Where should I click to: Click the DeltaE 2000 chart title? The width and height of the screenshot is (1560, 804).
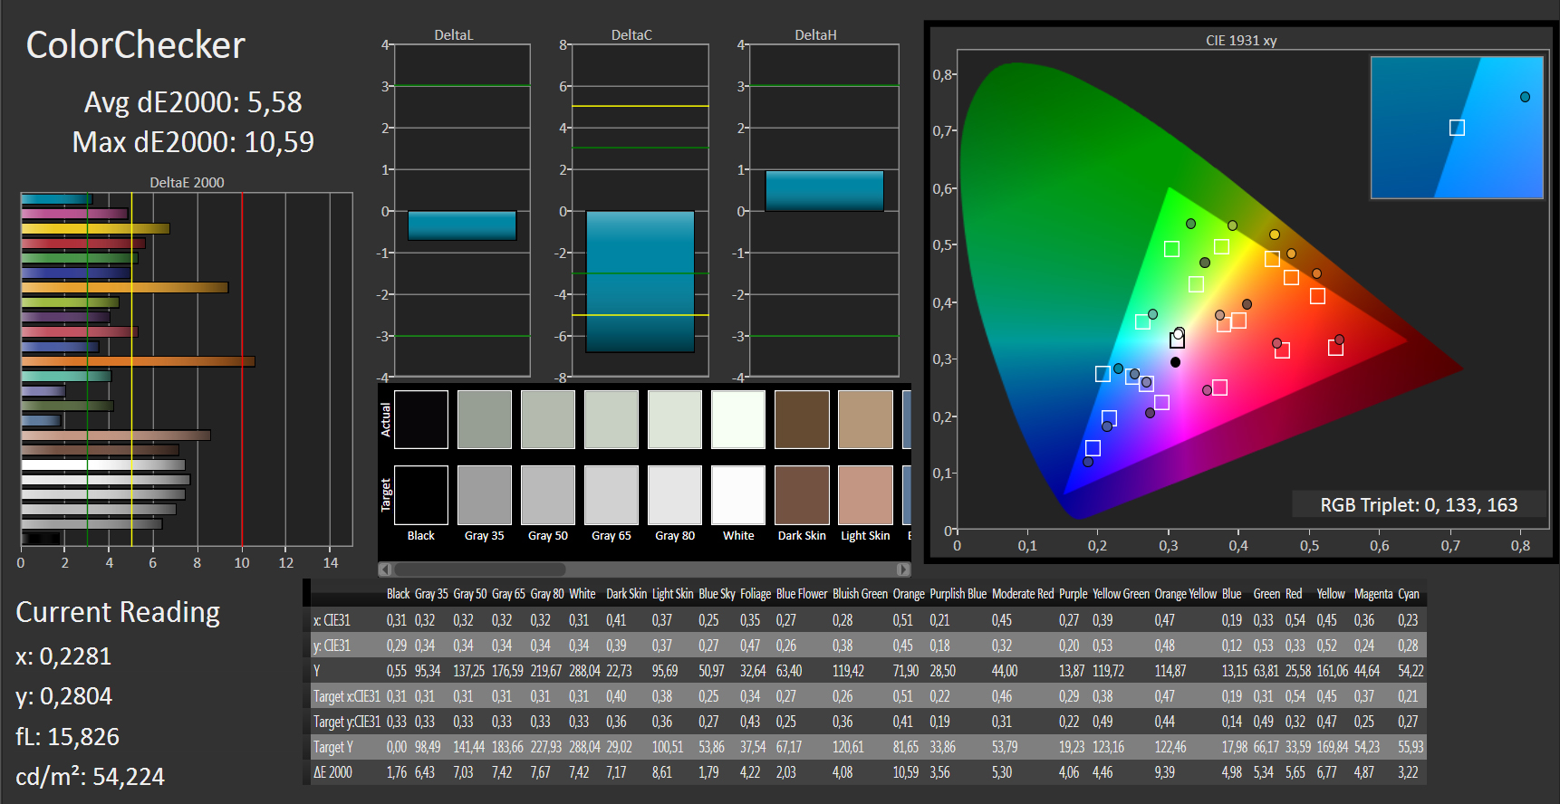(187, 182)
